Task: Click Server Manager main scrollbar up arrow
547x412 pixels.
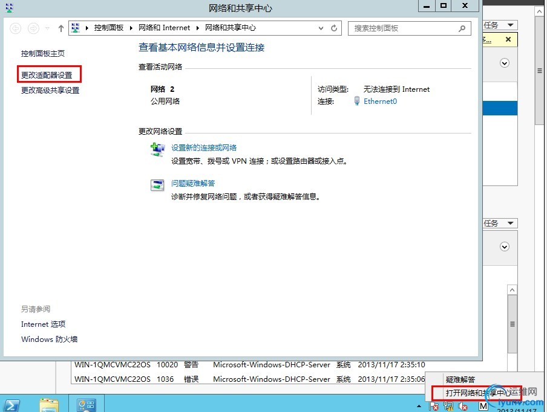Action: (x=539, y=11)
